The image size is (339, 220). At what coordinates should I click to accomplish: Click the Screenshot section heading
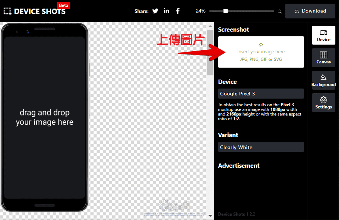(x=233, y=29)
